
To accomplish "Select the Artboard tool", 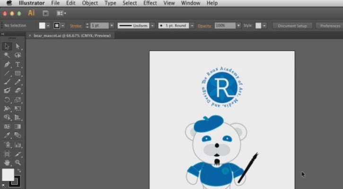I will tap(7, 154).
